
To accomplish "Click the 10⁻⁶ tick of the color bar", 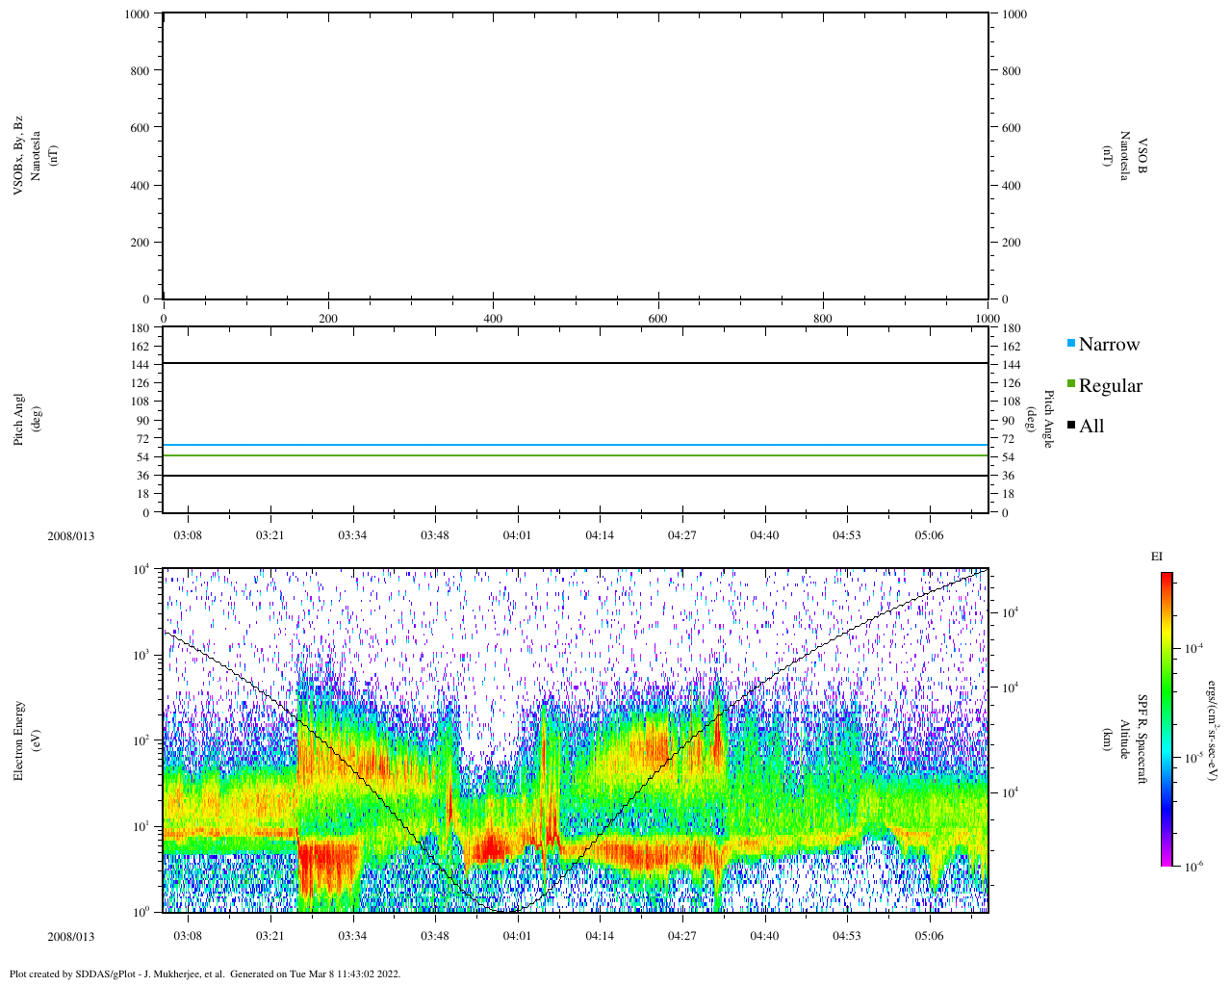I will (x=1192, y=866).
